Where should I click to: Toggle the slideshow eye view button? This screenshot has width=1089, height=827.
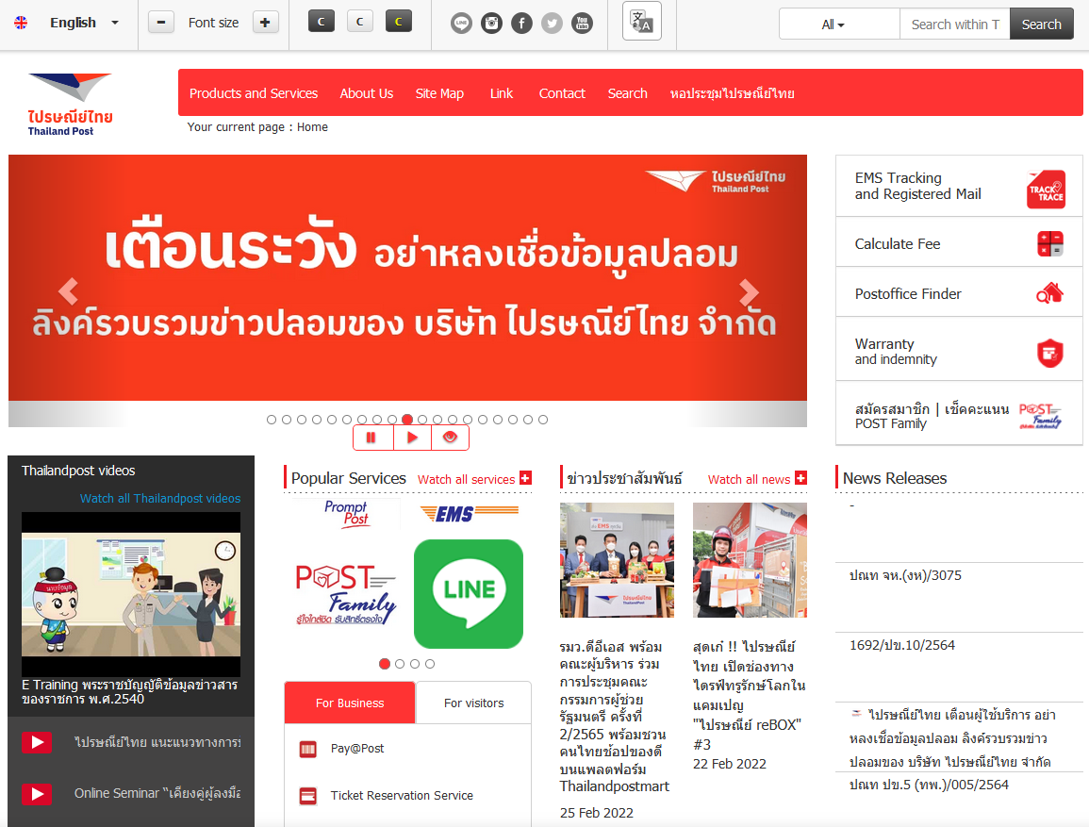(450, 438)
